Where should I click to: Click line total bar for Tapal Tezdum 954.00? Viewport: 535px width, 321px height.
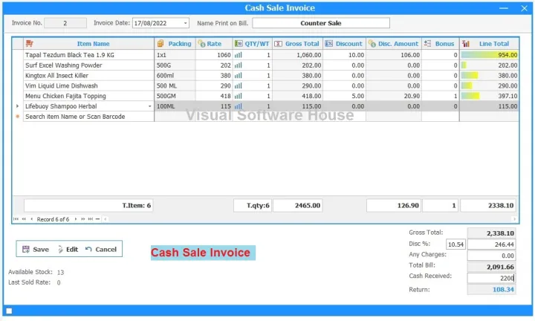pos(489,55)
